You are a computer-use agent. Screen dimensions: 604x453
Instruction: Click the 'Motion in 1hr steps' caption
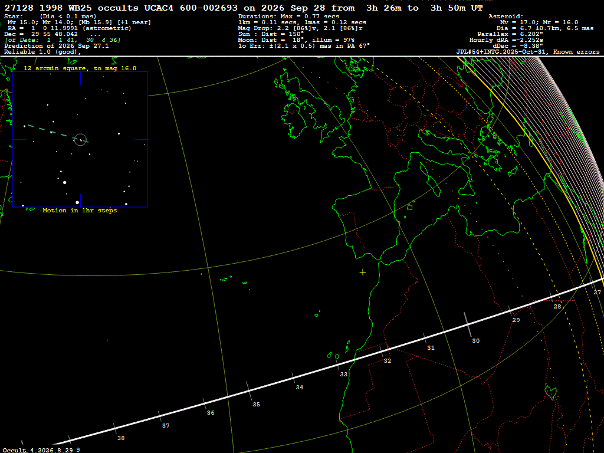[80, 211]
